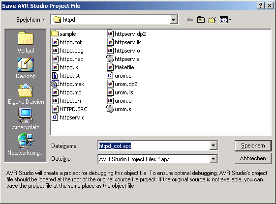Click the Dateiname text field
This screenshot has height=204, width=276.
pos(154,146)
